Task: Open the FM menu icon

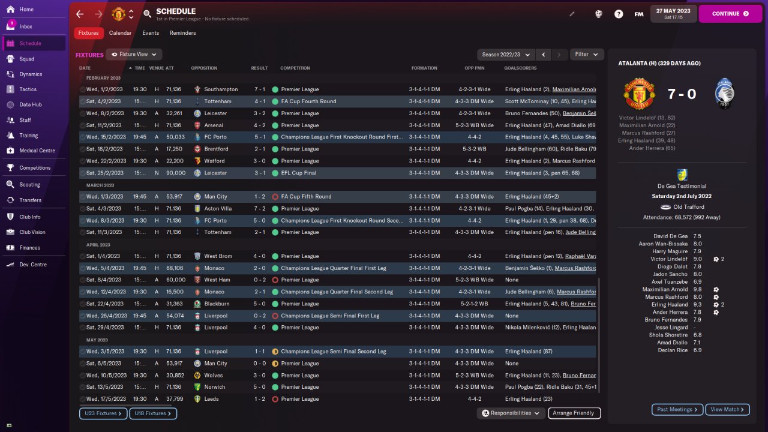Action: [639, 14]
